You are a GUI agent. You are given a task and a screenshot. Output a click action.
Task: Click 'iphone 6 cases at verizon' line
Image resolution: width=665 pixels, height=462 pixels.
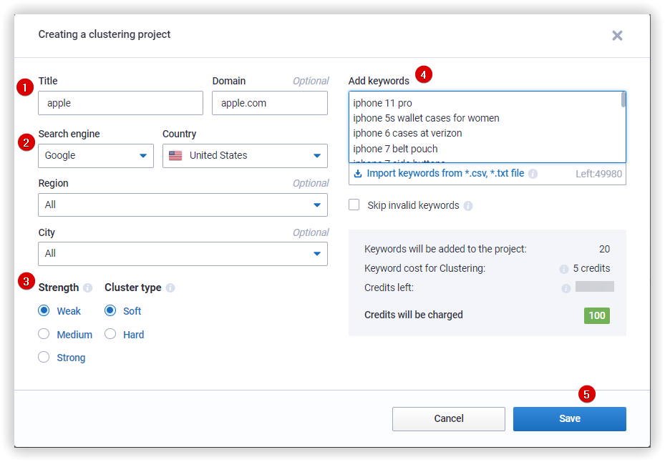tap(407, 133)
